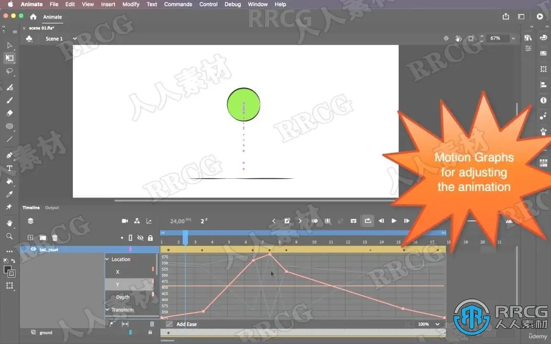This screenshot has width=551, height=344.
Task: Toggle show all layers as outlines
Action: [x=131, y=237]
